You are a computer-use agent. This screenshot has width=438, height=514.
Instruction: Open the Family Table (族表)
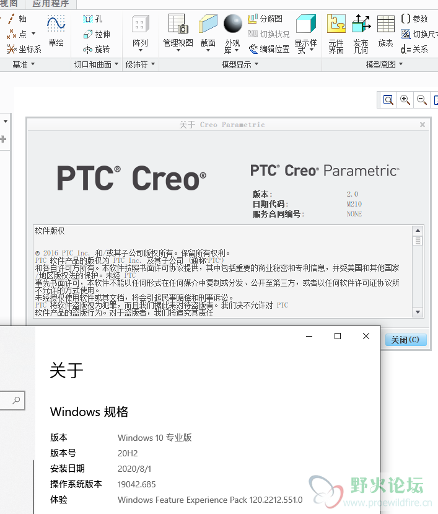click(385, 31)
